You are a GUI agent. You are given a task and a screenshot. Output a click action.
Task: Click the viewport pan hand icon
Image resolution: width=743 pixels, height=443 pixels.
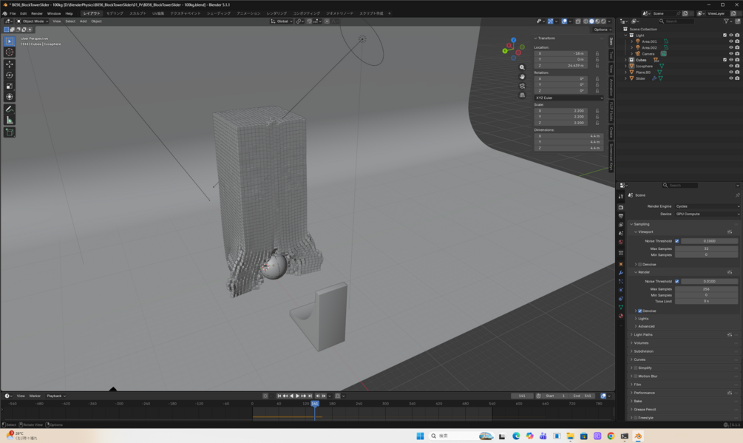[x=522, y=77]
